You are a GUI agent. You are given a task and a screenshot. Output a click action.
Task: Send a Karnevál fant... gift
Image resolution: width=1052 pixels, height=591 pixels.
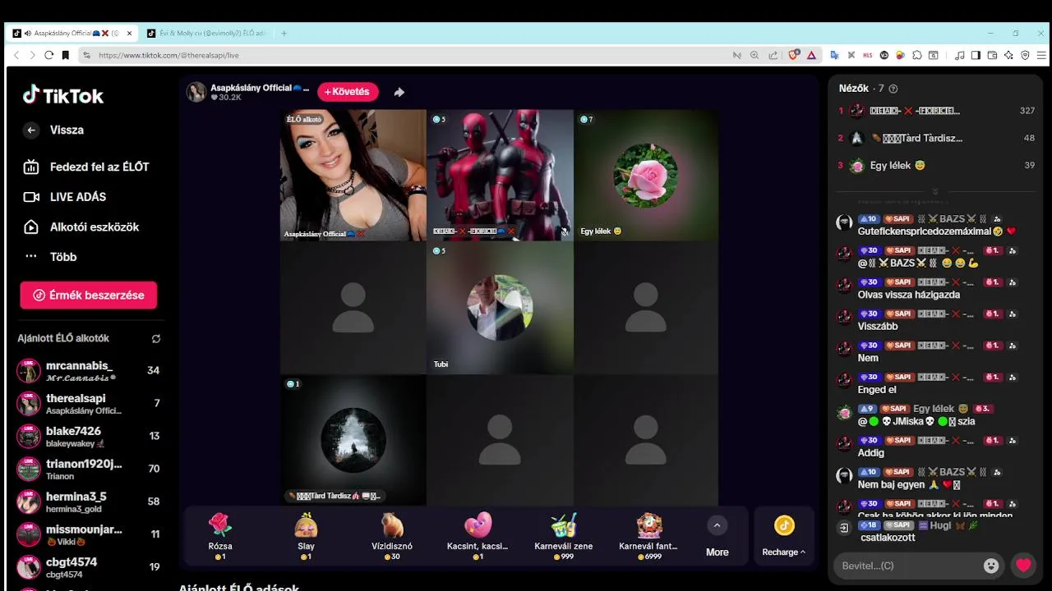tap(649, 536)
